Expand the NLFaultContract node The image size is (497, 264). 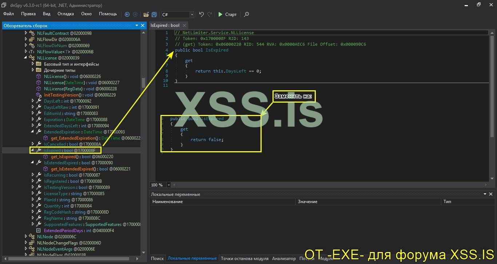26,33
